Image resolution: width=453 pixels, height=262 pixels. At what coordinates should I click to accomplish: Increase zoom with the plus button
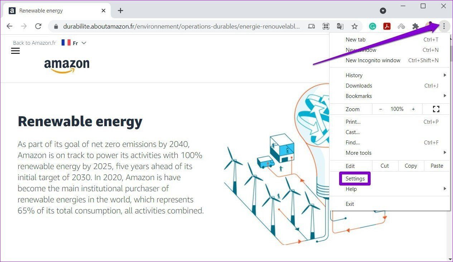pos(413,109)
